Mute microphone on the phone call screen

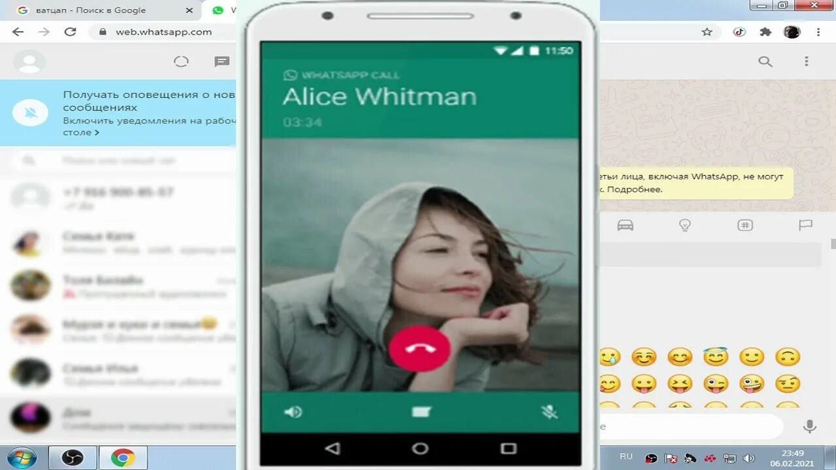click(x=549, y=412)
